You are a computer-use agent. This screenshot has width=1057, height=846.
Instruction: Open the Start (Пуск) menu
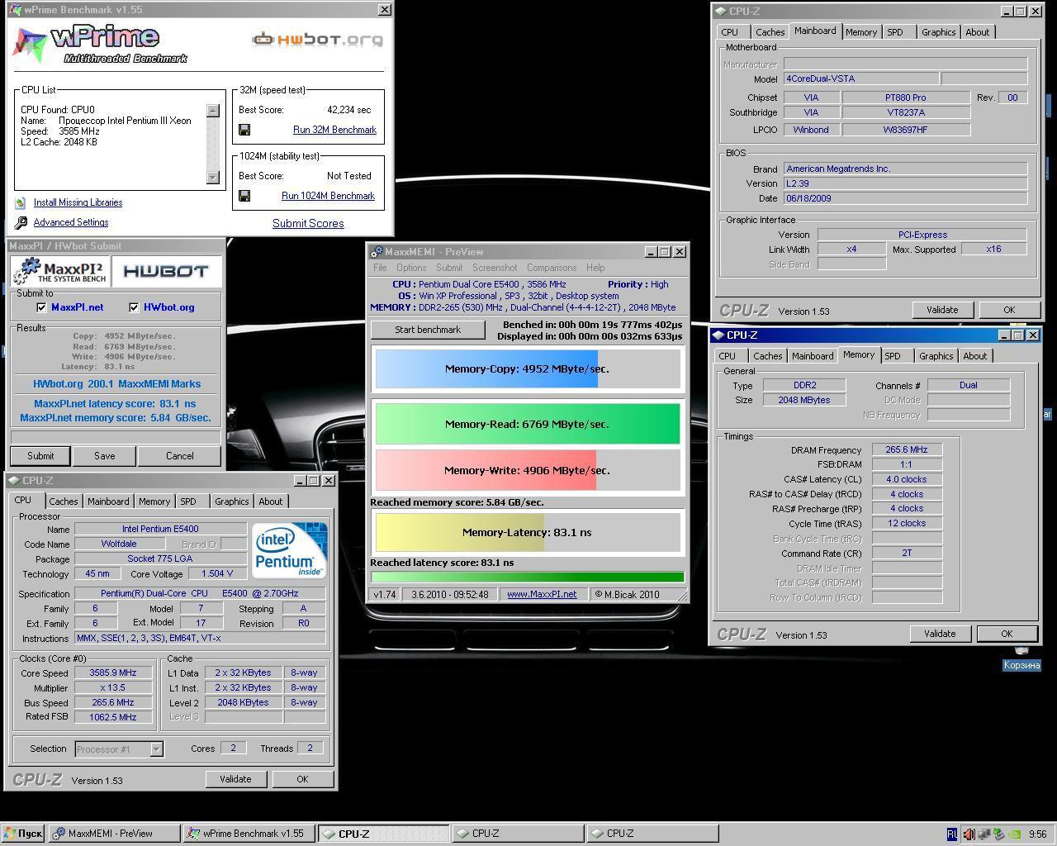(23, 834)
